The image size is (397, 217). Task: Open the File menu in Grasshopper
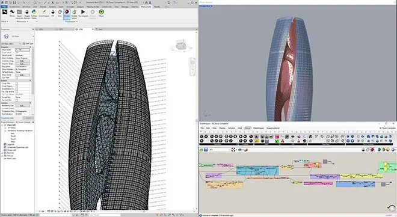pos(202,128)
